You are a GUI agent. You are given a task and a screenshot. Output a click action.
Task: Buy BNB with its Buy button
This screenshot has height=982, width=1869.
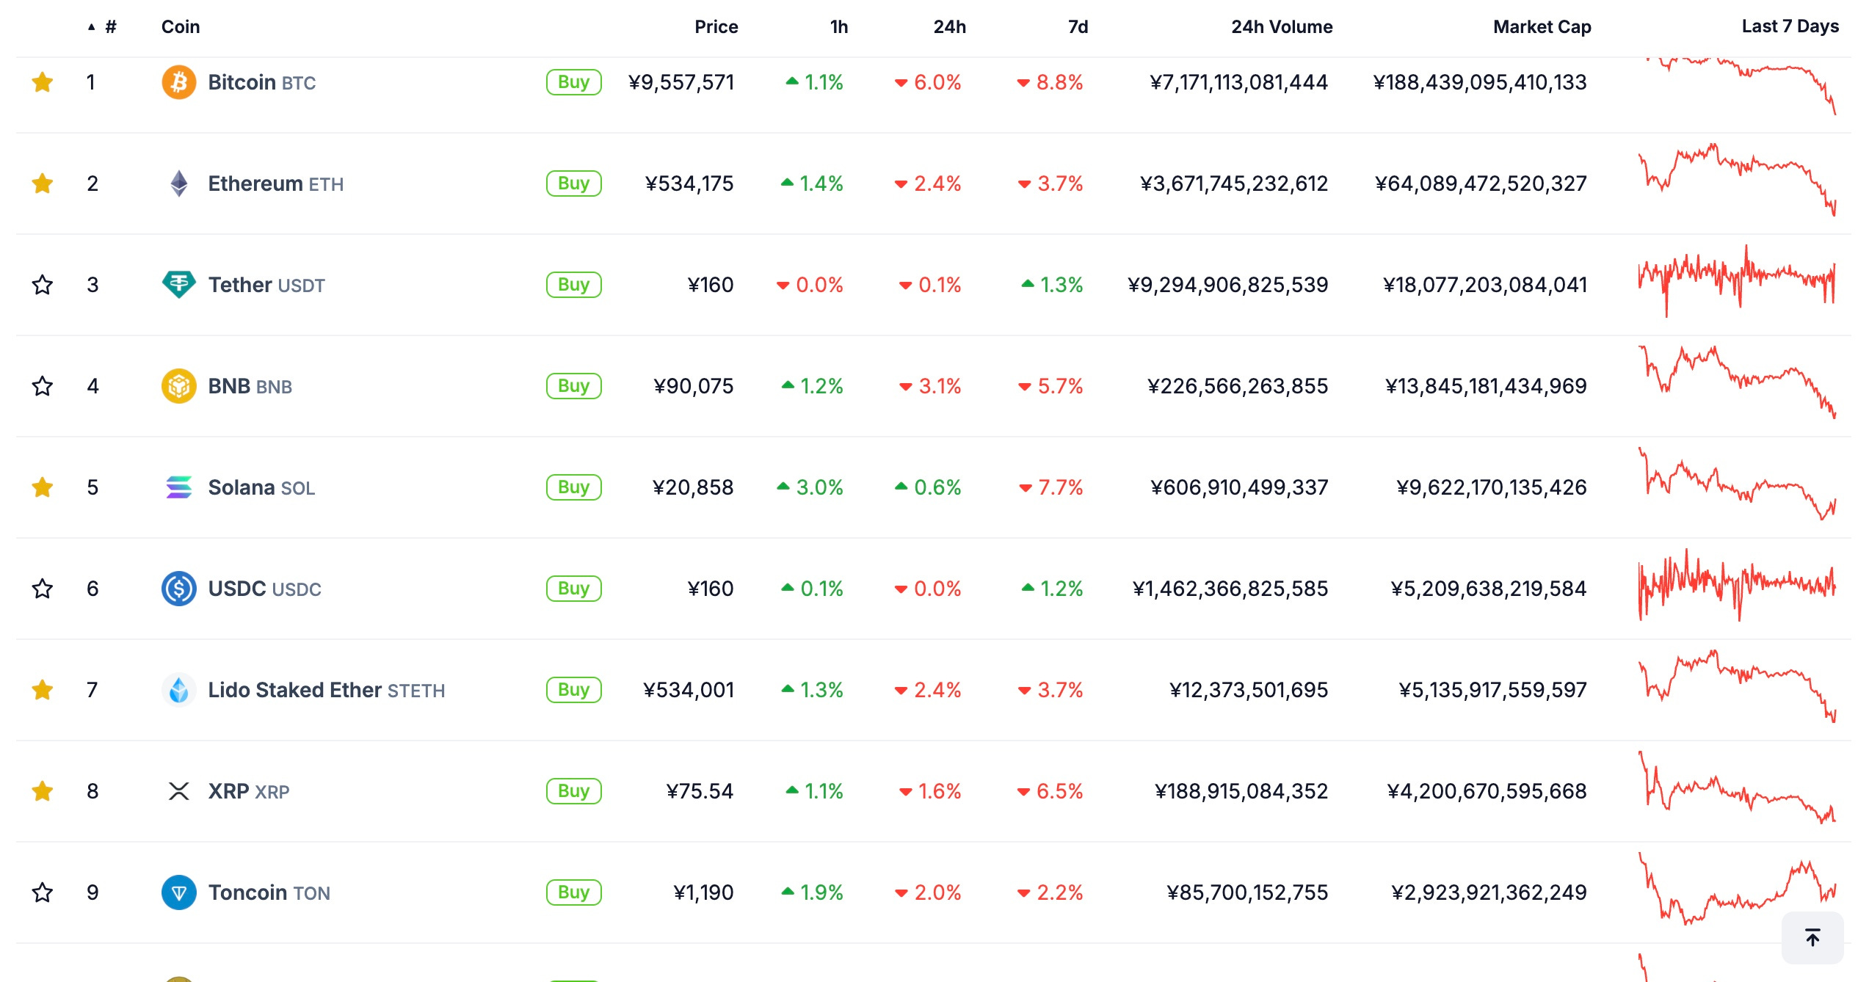coord(574,386)
